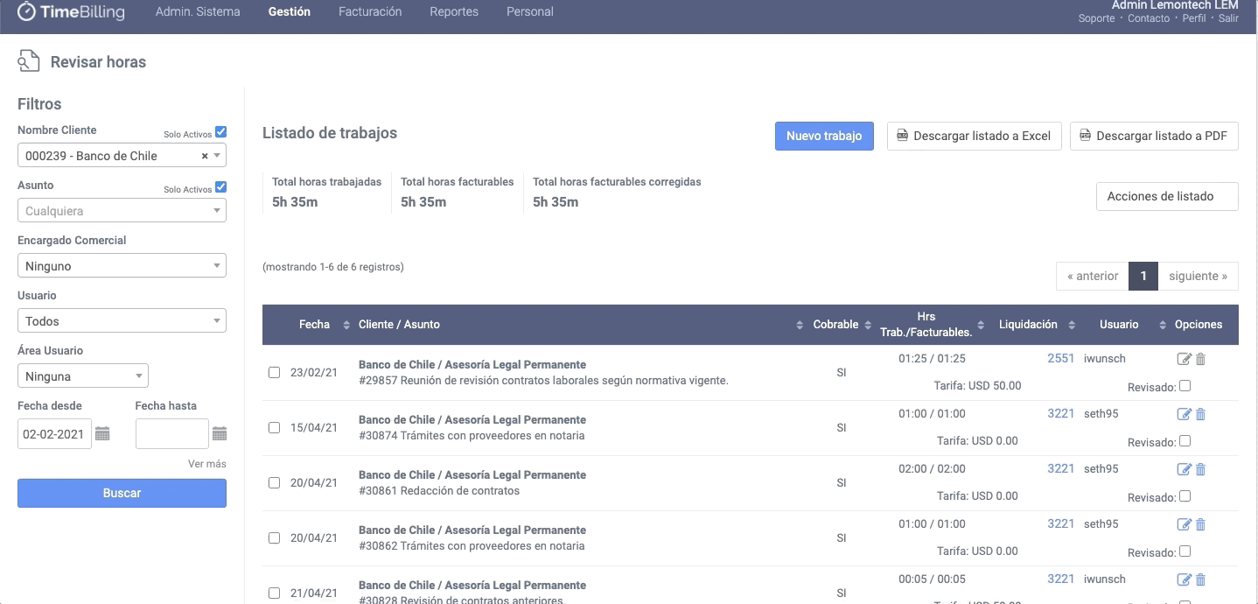1258x604 pixels.
Task: Sort by Usuario column arrows
Action: [x=1163, y=325]
